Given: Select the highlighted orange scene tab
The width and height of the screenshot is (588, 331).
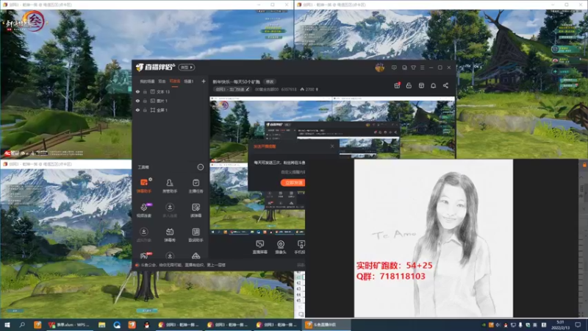Looking at the screenshot, I should click(x=175, y=81).
